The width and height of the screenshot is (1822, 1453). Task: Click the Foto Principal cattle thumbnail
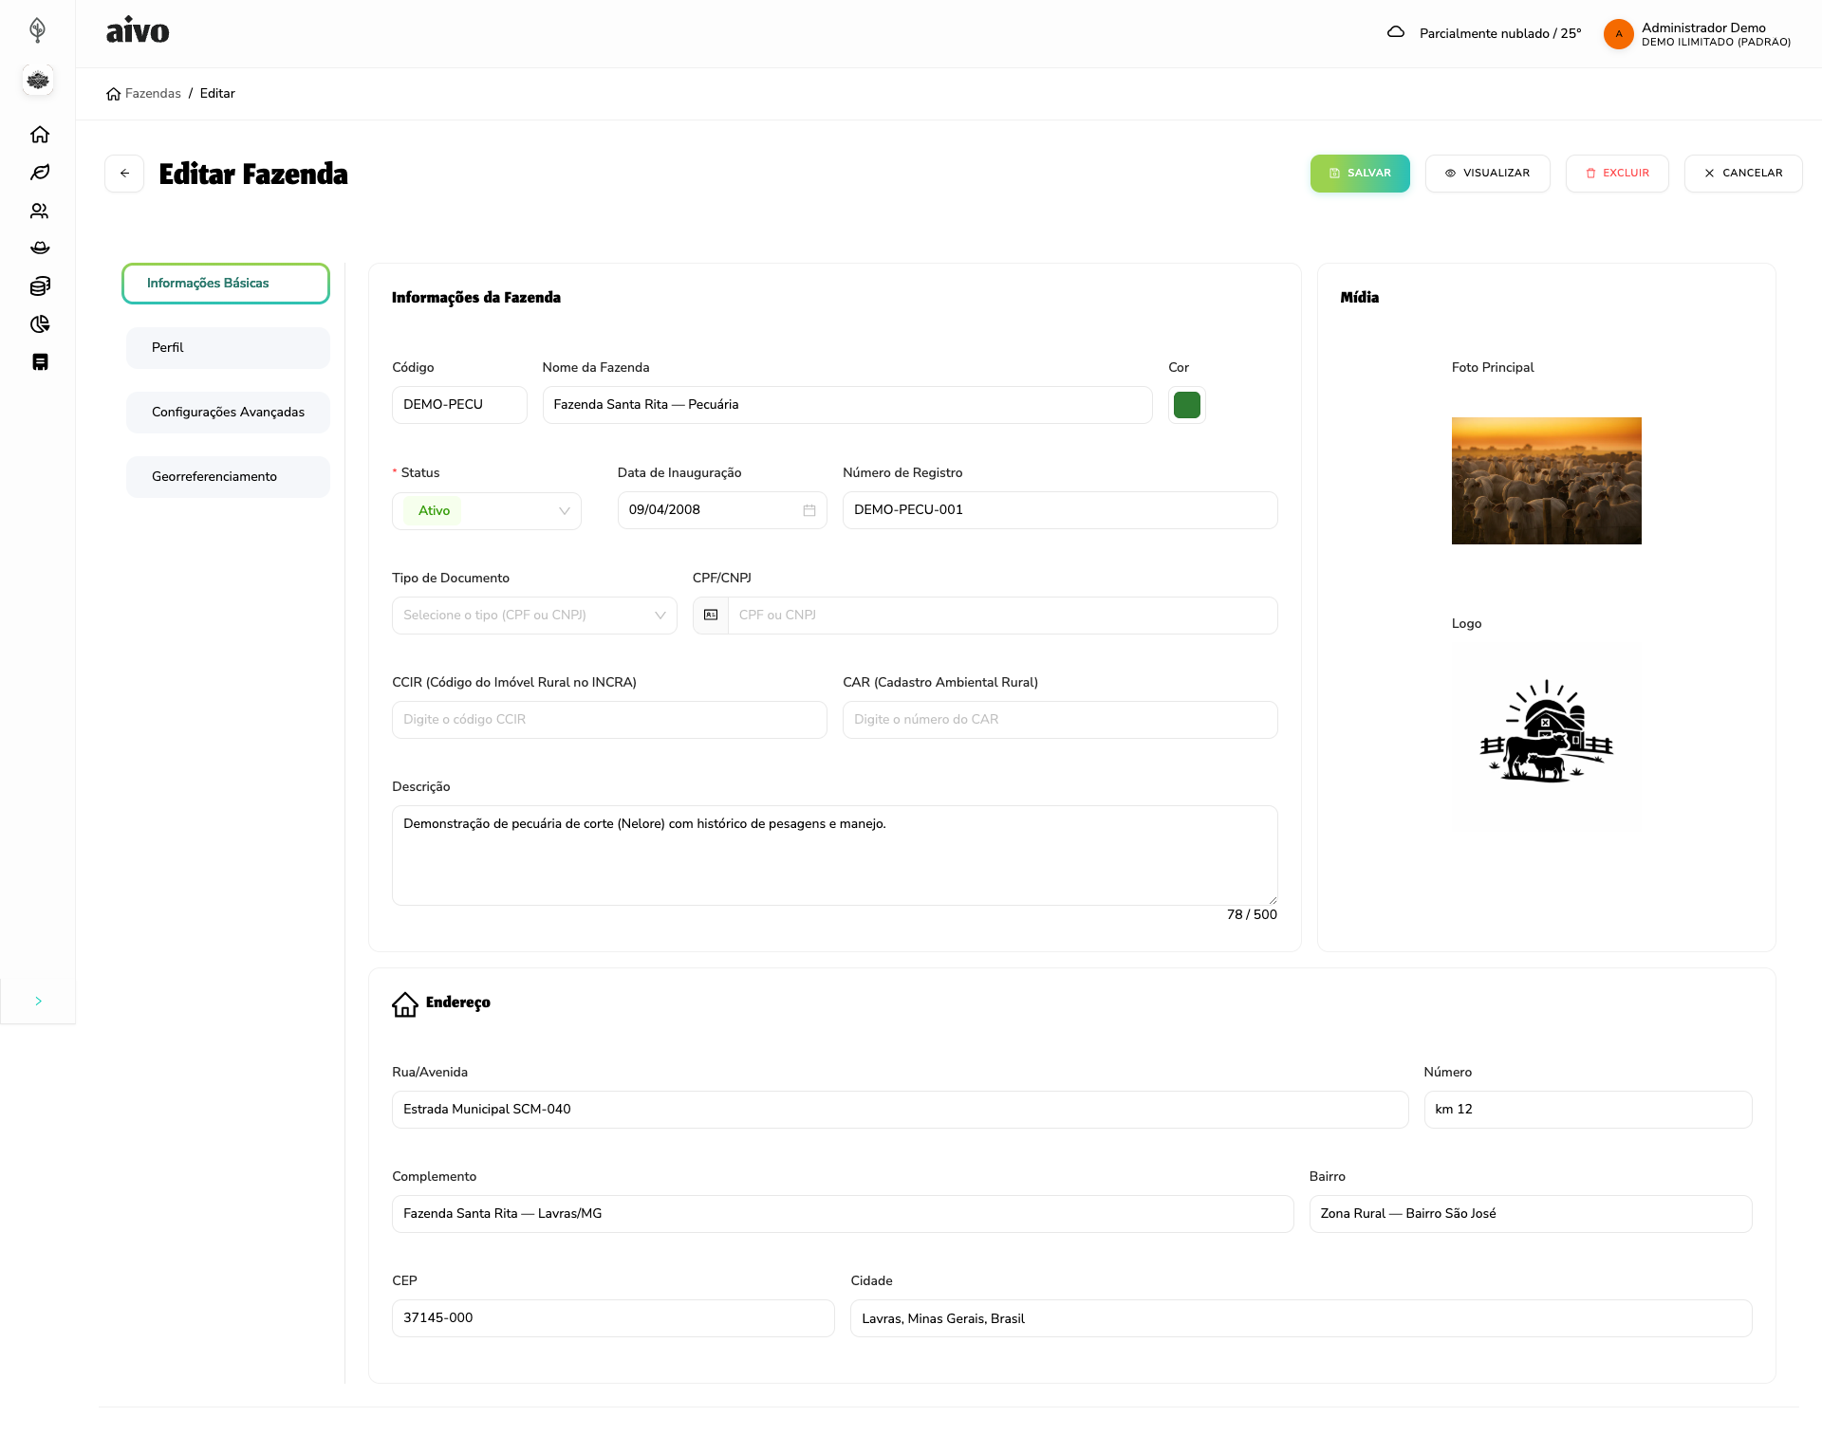tap(1547, 481)
